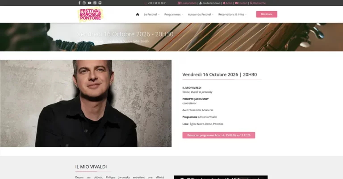
Task: Open the Recherche search link
Action: pyautogui.click(x=258, y=3)
